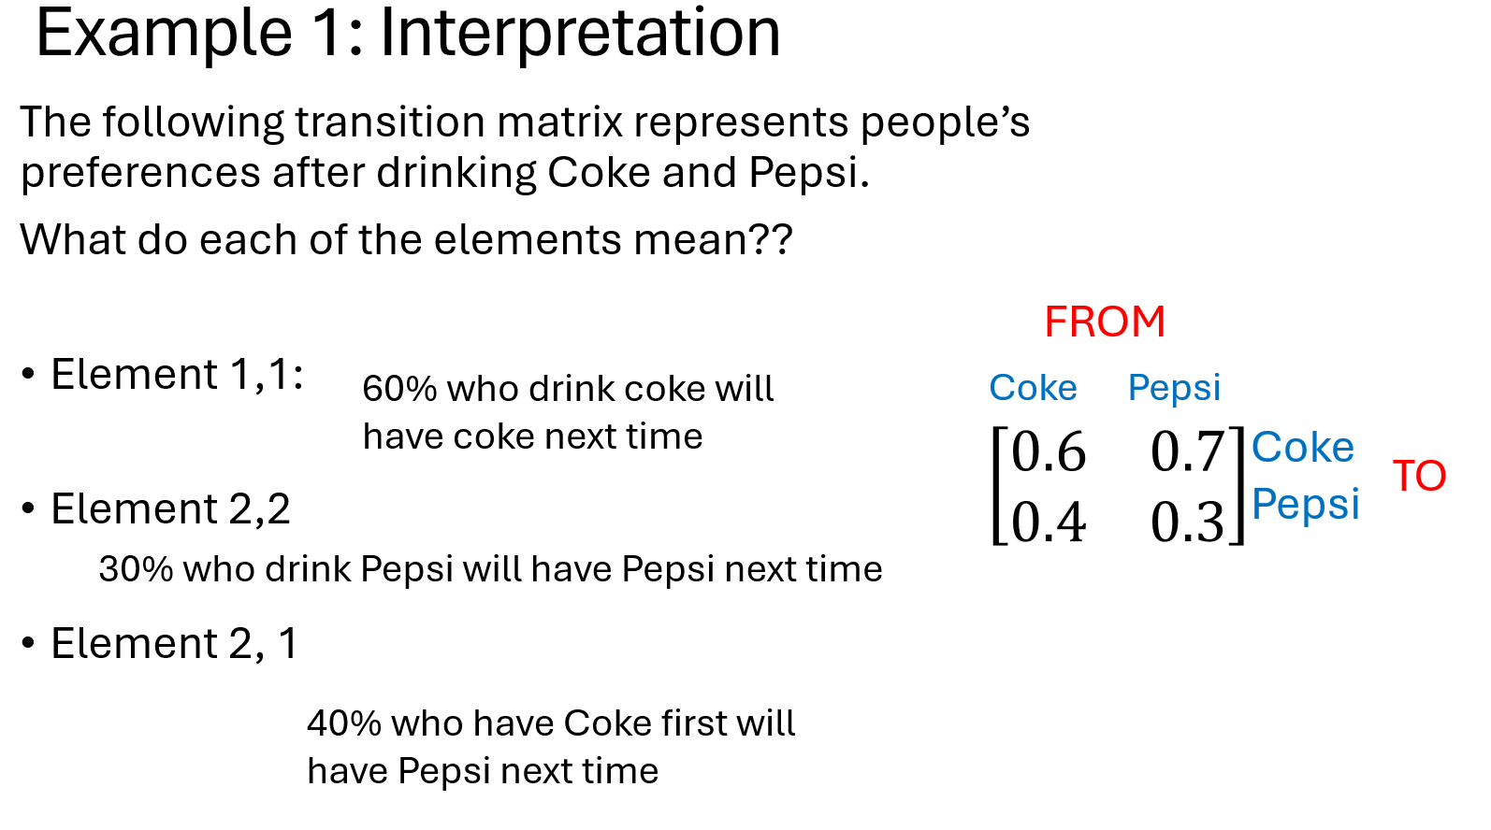
Task: Click matrix value 0.7
Action: pos(1188,451)
